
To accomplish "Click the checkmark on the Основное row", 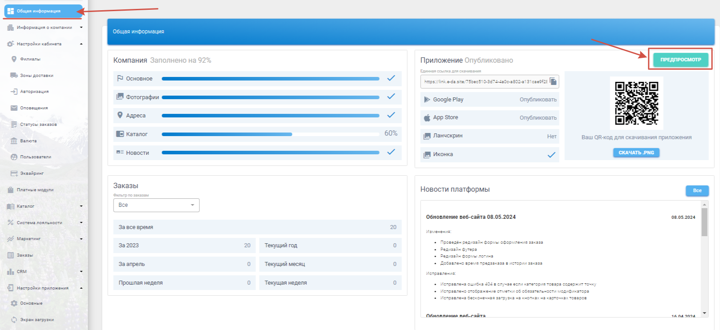I will point(391,78).
